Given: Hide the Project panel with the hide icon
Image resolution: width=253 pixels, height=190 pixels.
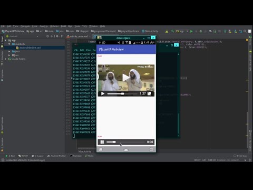Looking at the screenshot, I should [62, 36].
